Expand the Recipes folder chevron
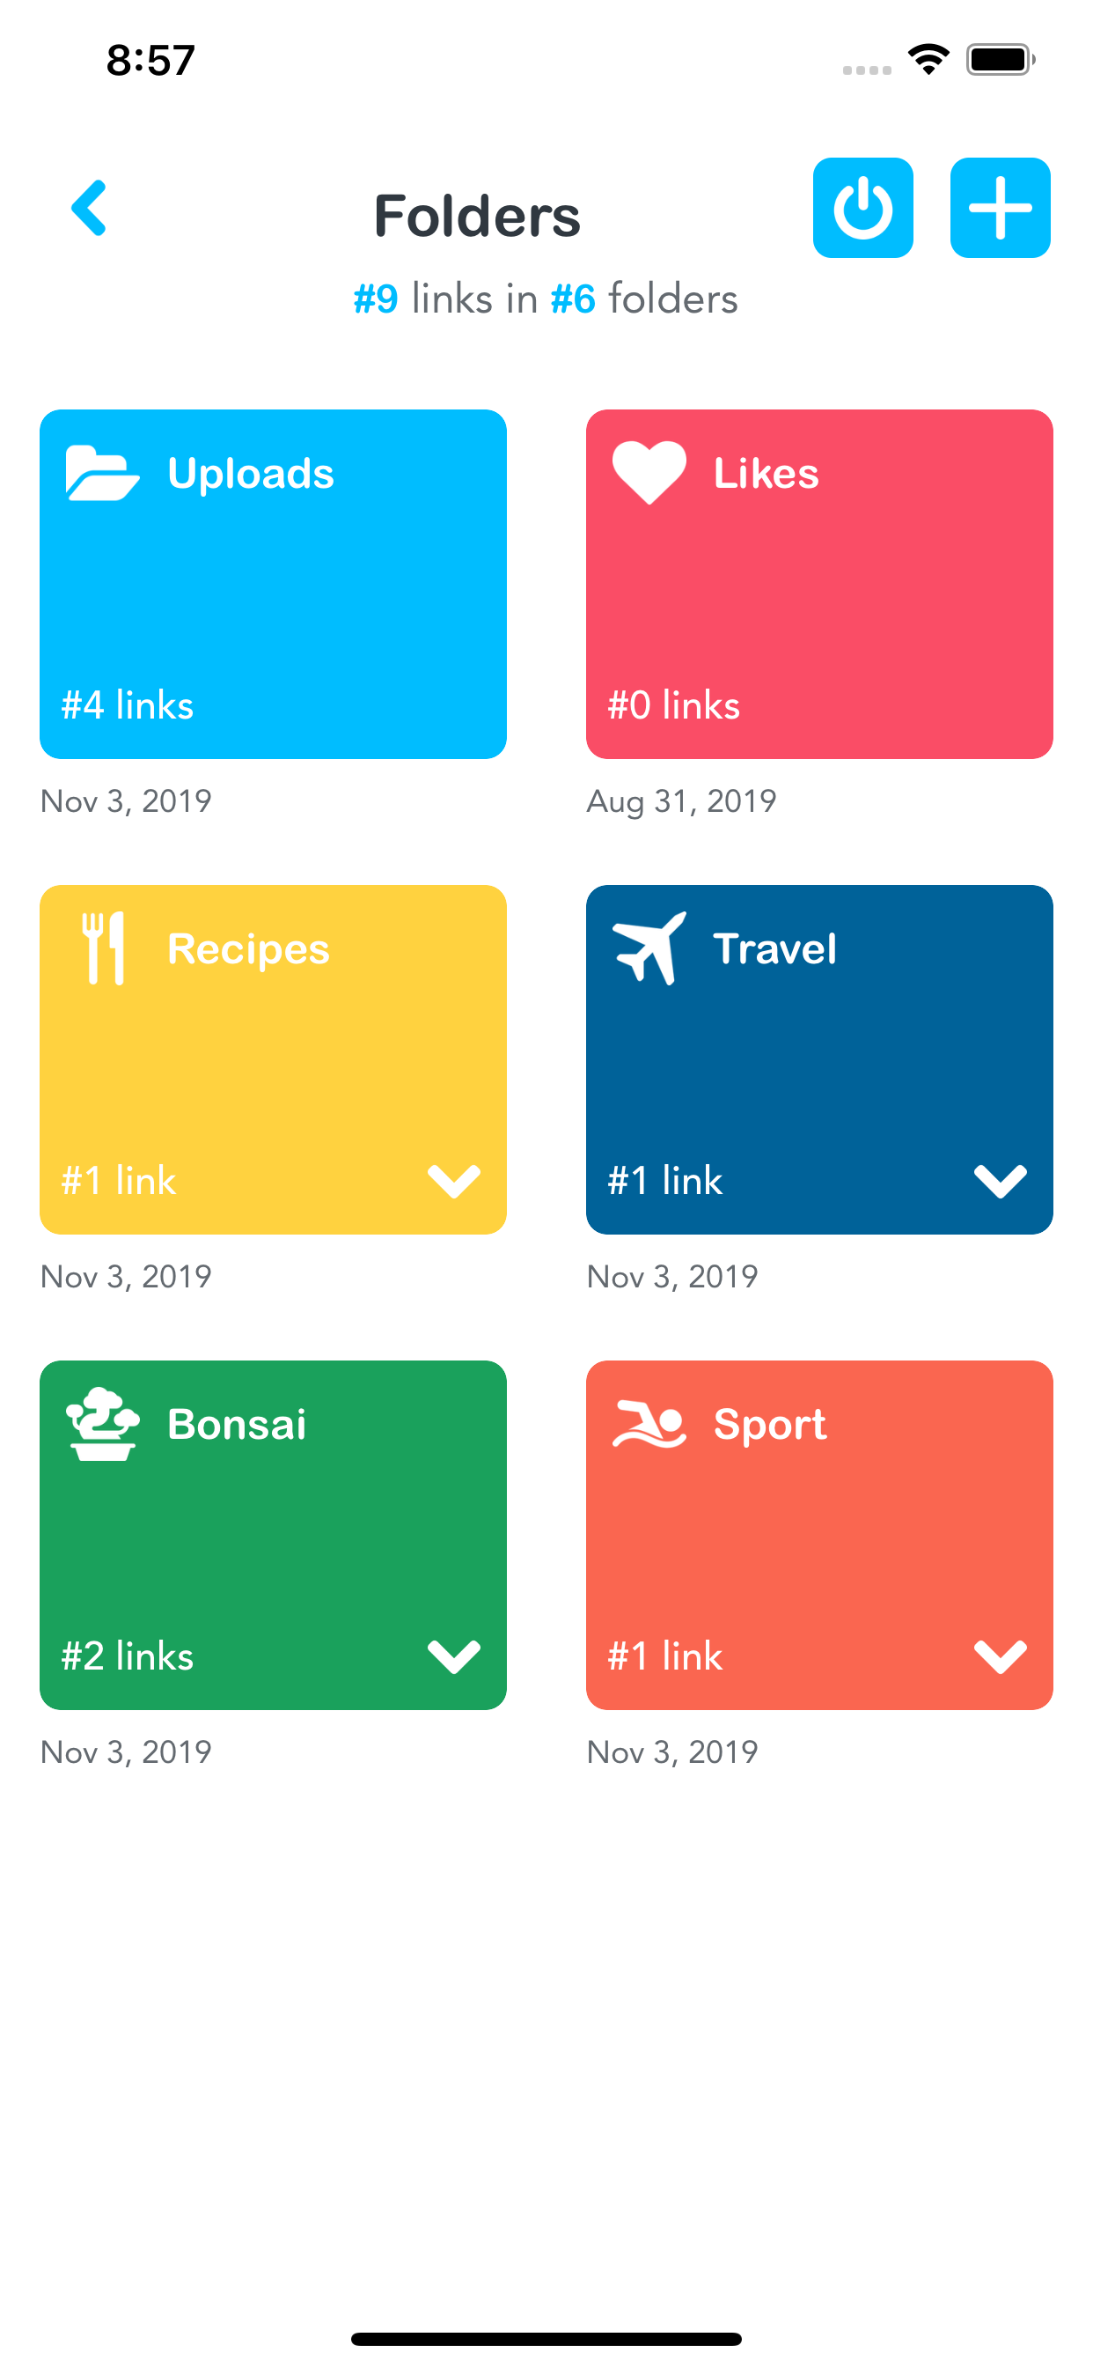This screenshot has height=2367, width=1093. [x=454, y=1181]
